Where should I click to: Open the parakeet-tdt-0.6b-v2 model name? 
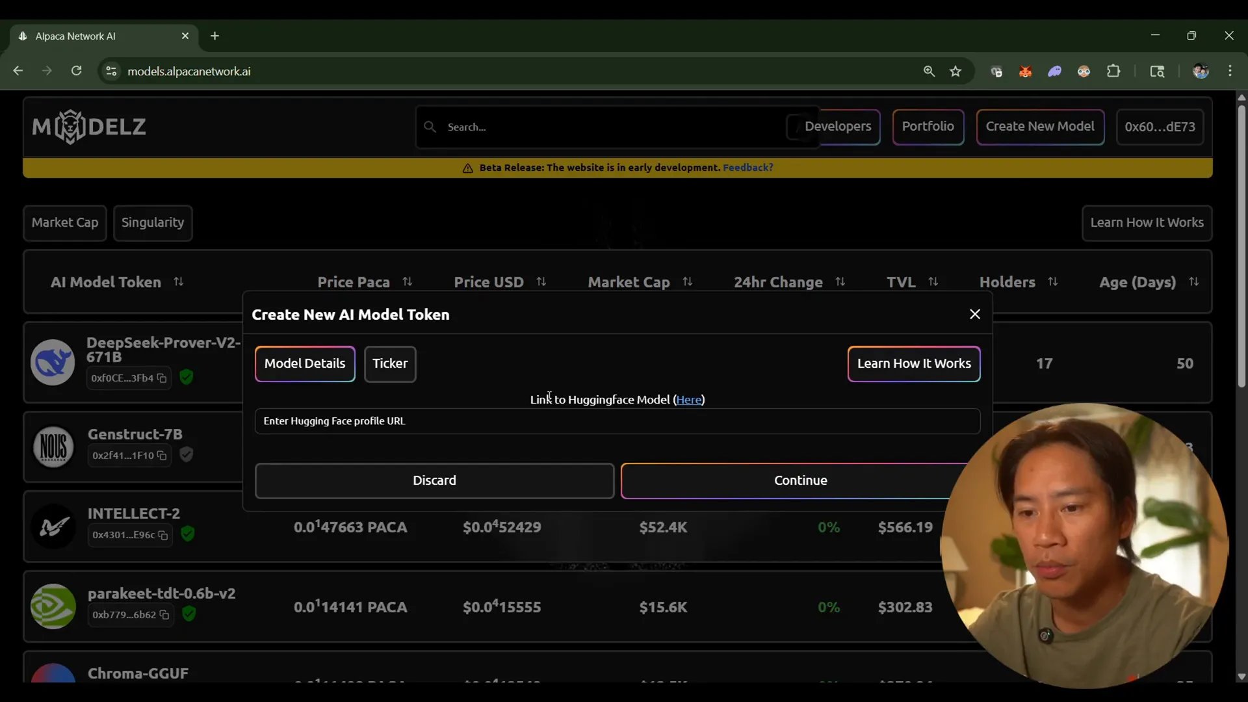(162, 593)
